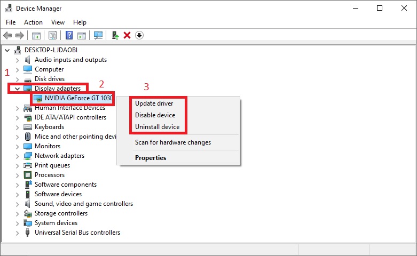This screenshot has width=417, height=256.
Task: Click the Storage controllers icon
Action: pyautogui.click(x=28, y=213)
